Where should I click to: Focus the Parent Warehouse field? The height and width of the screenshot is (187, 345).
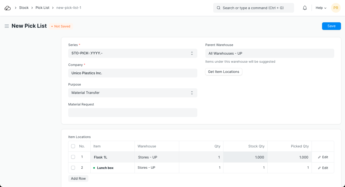pyautogui.click(x=270, y=53)
